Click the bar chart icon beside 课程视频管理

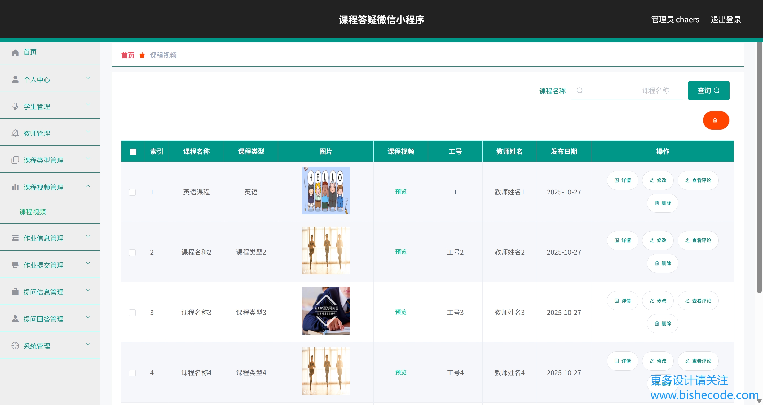(x=15, y=187)
